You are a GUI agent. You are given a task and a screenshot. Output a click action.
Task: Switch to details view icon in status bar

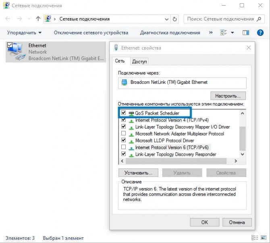pyautogui.click(x=255, y=237)
